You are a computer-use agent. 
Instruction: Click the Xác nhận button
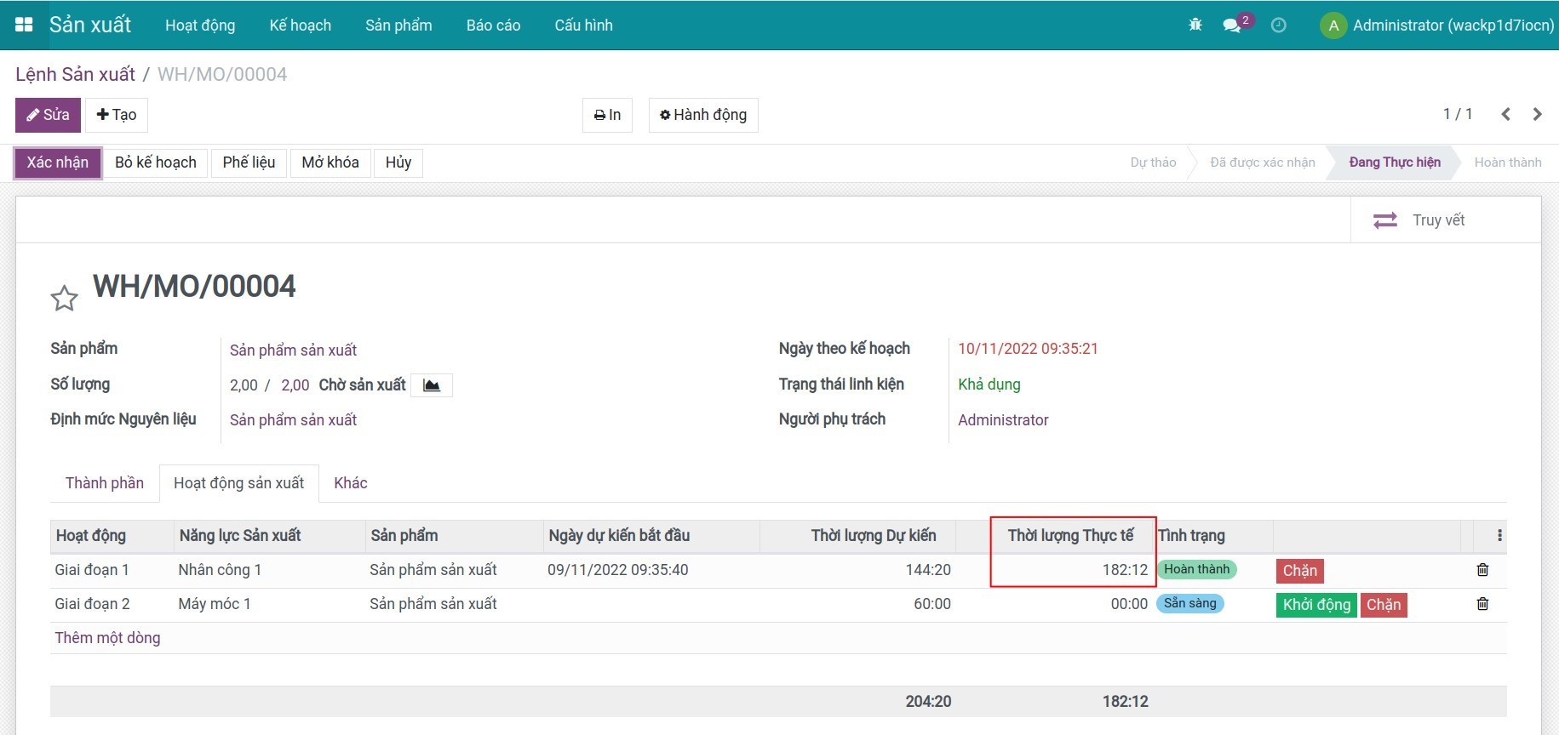click(x=58, y=162)
